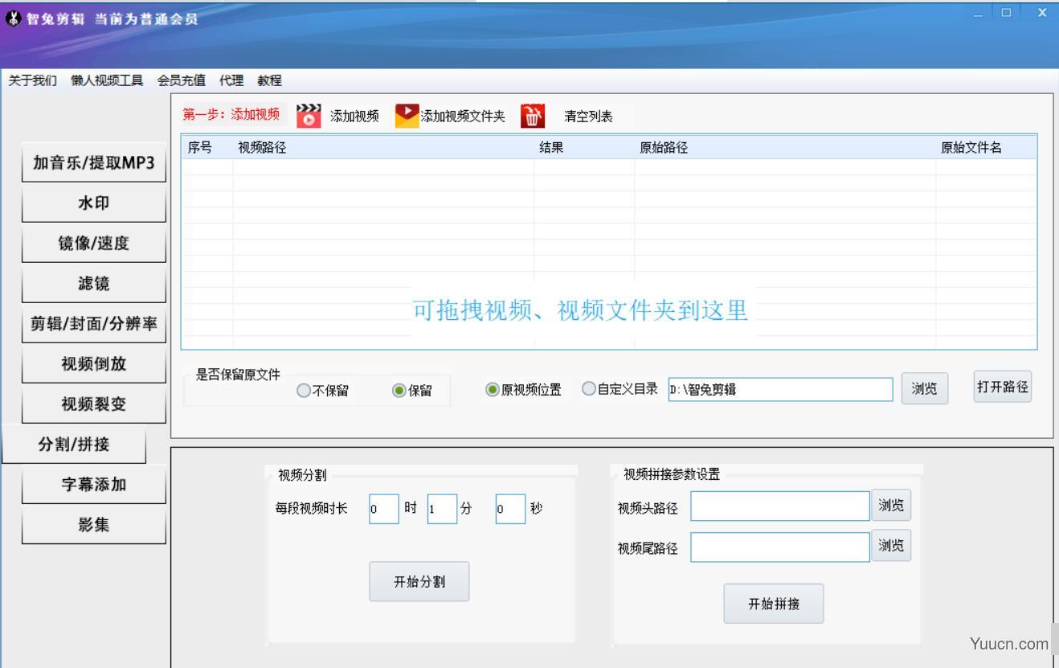Click the 结果 column header
This screenshot has height=668, width=1059.
(584, 147)
